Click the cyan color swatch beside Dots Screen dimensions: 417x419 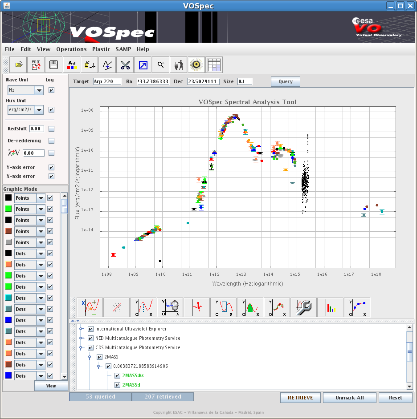click(8, 298)
